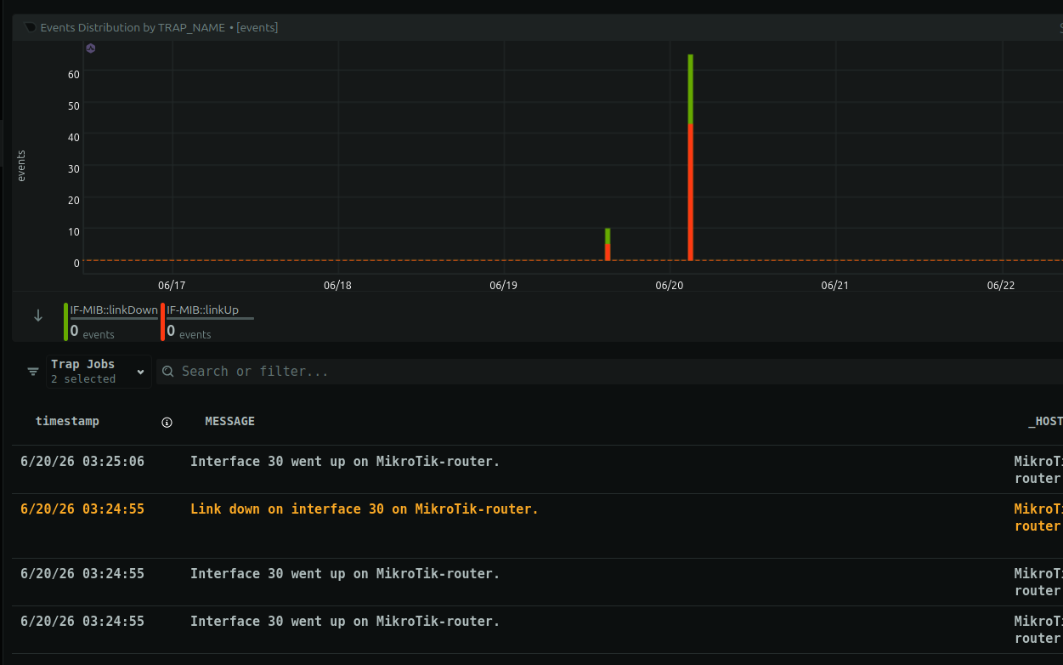Click the red linkUp color bar

[162, 321]
